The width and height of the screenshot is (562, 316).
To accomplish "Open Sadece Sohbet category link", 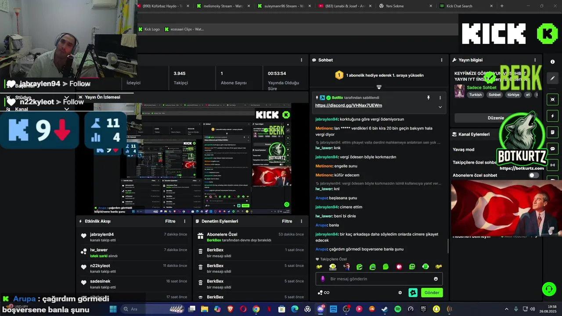I will coord(481,87).
